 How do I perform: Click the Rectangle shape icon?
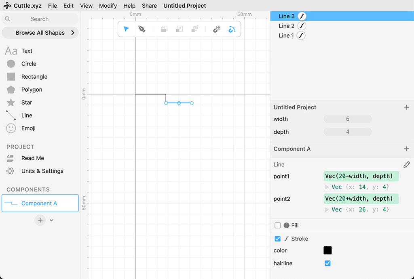[11, 77]
